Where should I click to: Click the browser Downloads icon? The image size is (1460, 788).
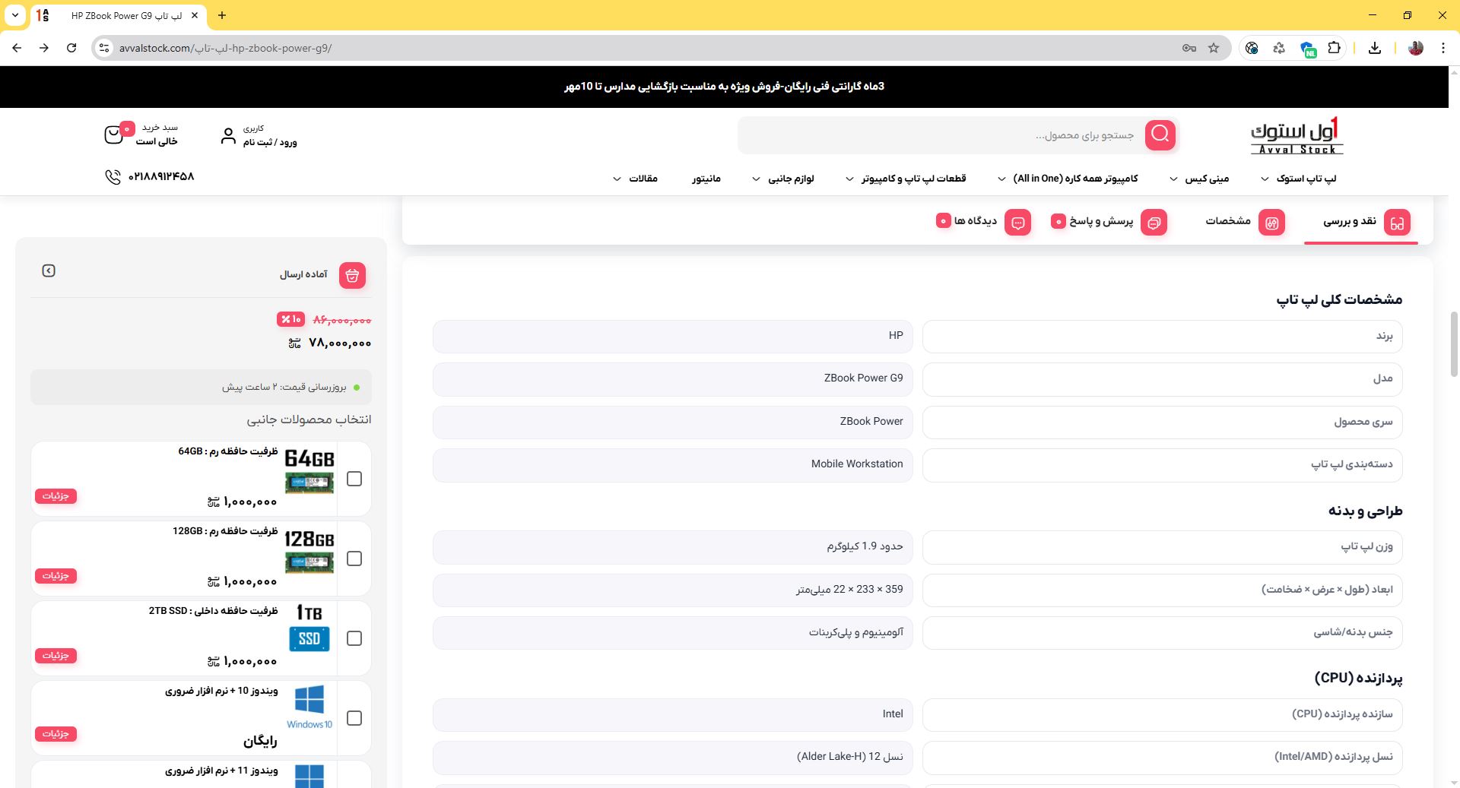point(1375,48)
